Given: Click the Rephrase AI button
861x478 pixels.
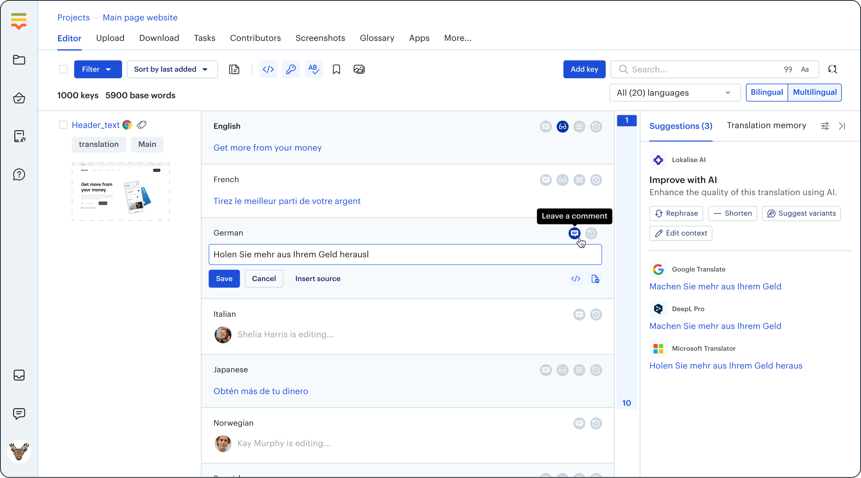Looking at the screenshot, I should click(676, 213).
